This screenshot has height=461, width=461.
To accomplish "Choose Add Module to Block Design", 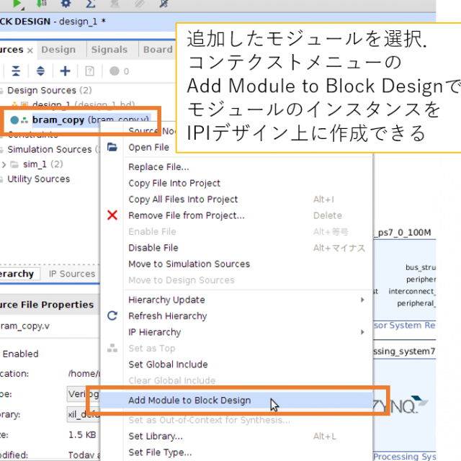I will (x=189, y=400).
